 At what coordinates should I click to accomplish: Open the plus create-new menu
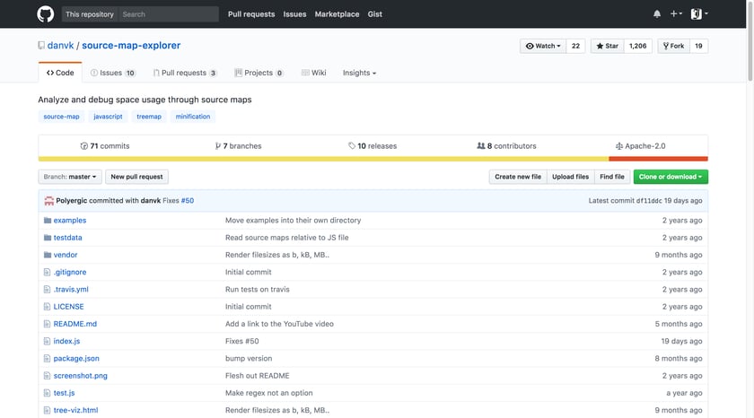coord(676,14)
